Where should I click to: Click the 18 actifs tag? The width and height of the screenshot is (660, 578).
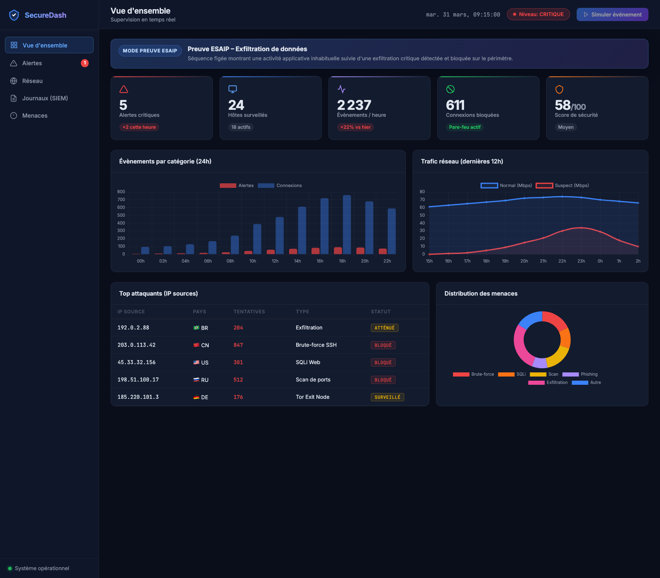coord(241,127)
